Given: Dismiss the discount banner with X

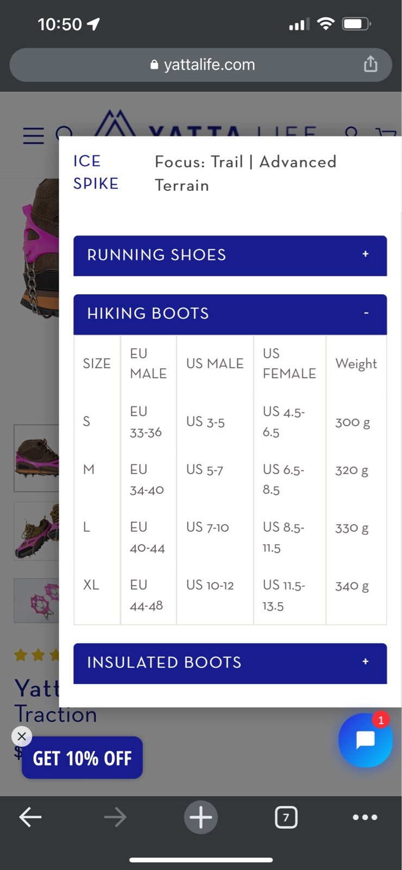Looking at the screenshot, I should point(22,736).
